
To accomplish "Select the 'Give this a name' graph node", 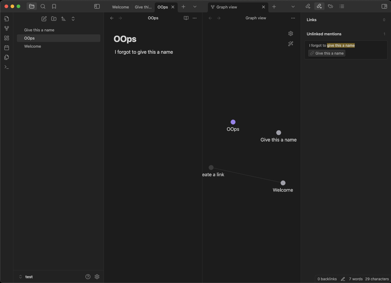I will click(x=279, y=133).
